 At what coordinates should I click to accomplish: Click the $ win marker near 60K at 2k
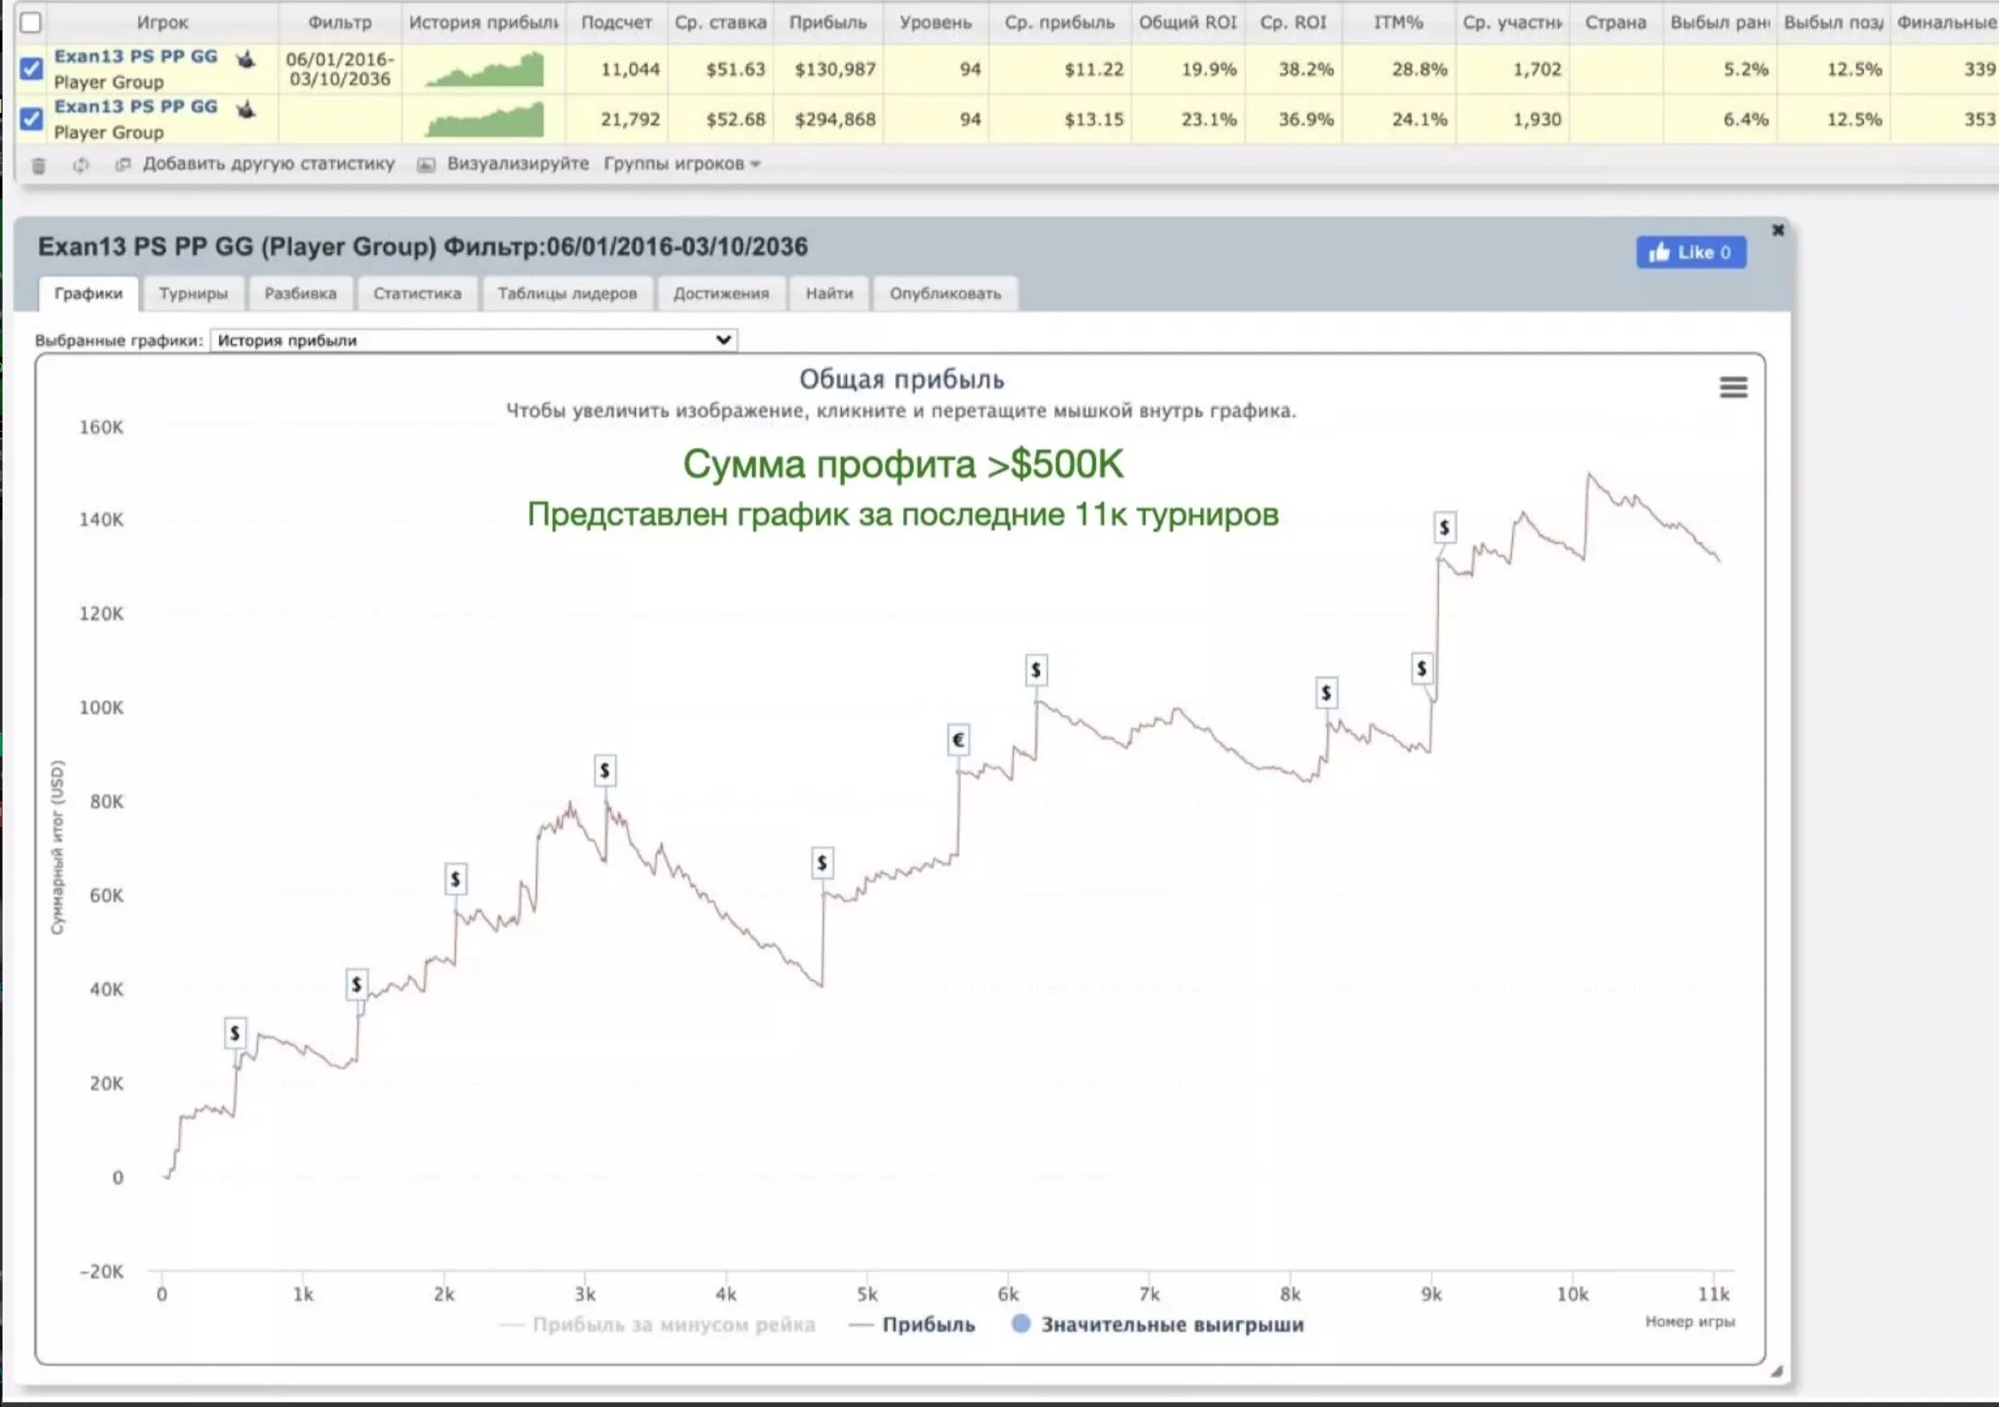pyautogui.click(x=455, y=879)
